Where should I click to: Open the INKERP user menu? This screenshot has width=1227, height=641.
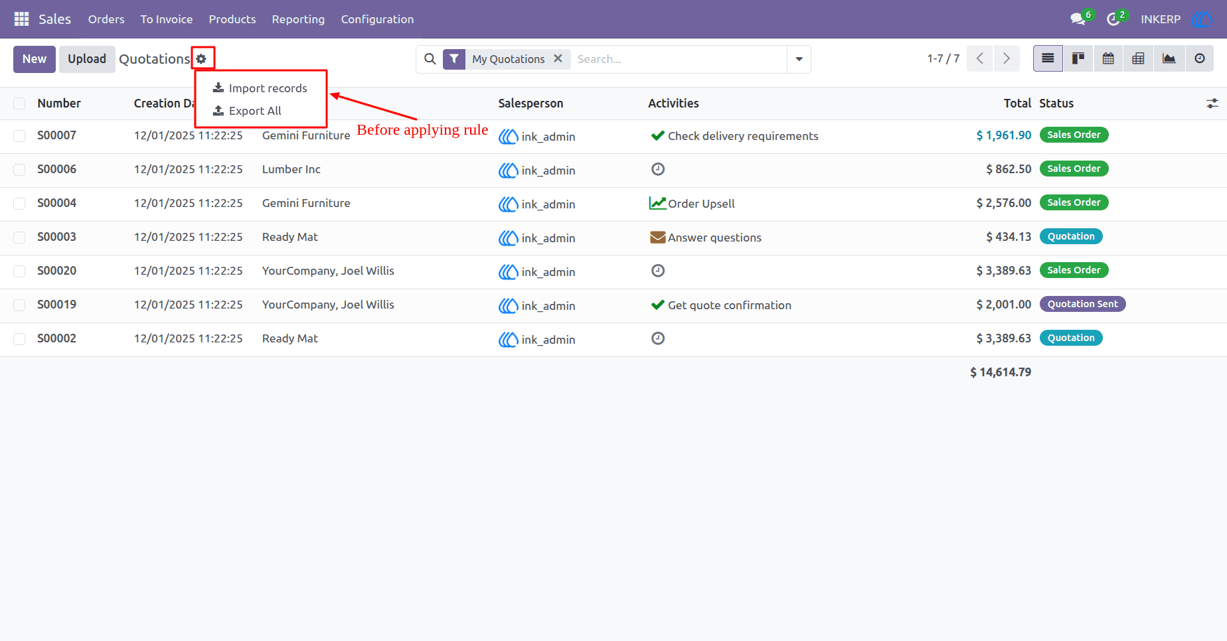tap(1175, 19)
